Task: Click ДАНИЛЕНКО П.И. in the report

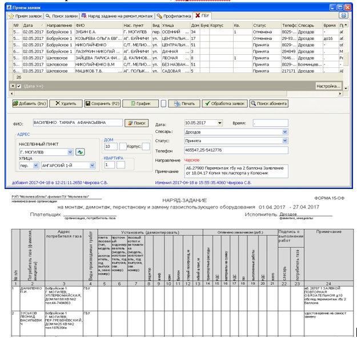Action: point(31,289)
